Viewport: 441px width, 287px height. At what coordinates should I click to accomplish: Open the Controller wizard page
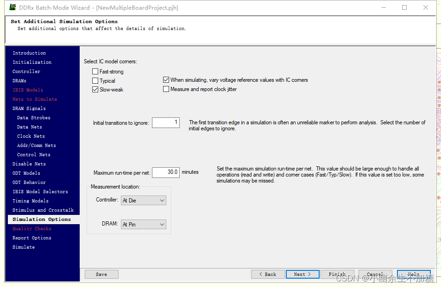pyautogui.click(x=26, y=72)
